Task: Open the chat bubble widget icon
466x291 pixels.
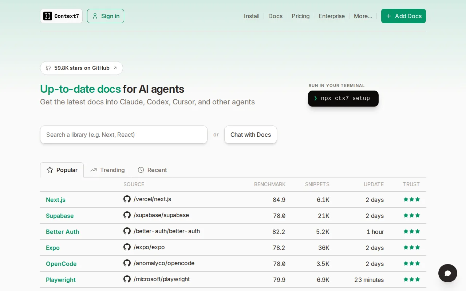Action: pyautogui.click(x=448, y=273)
